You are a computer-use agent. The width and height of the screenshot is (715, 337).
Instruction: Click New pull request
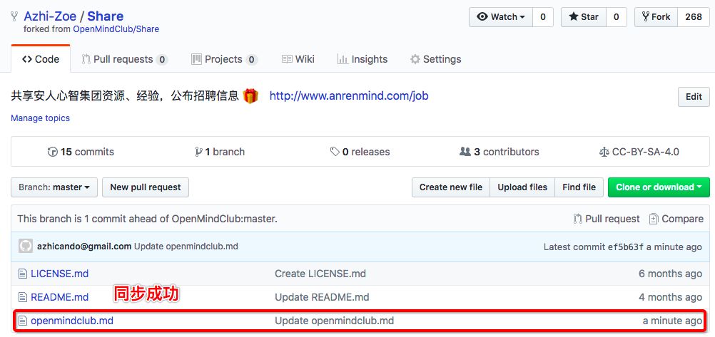tap(146, 187)
